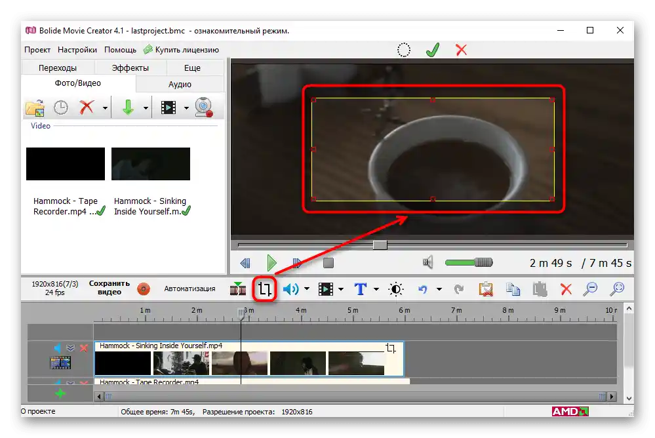This screenshot has height=438, width=655.
Task: Fit the timeline with the zoom-to-fit magnifier
Action: (617, 289)
